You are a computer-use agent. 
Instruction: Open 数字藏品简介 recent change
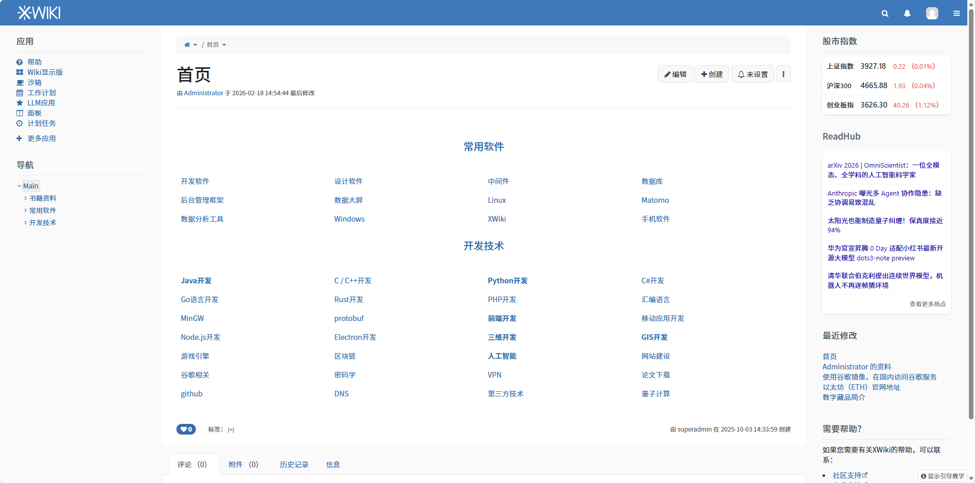tap(844, 397)
